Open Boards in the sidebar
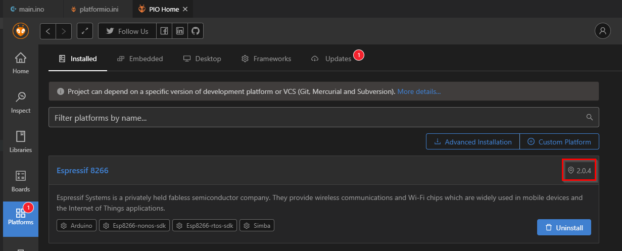The height and width of the screenshot is (251, 622). pos(21,181)
